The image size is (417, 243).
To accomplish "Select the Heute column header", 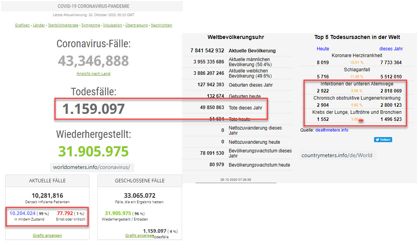I will (323, 49).
